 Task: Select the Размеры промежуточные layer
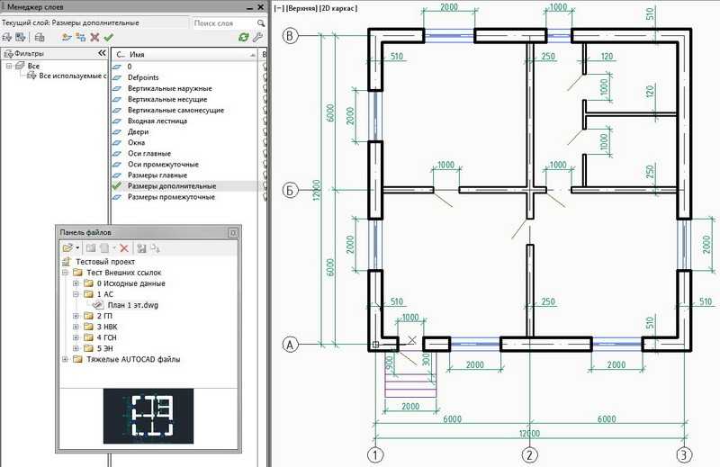(171, 197)
